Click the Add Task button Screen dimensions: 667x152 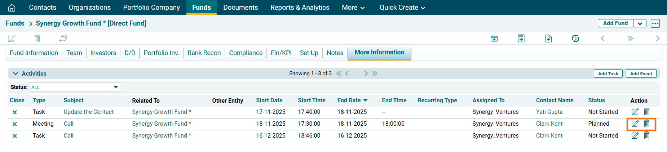(x=608, y=73)
